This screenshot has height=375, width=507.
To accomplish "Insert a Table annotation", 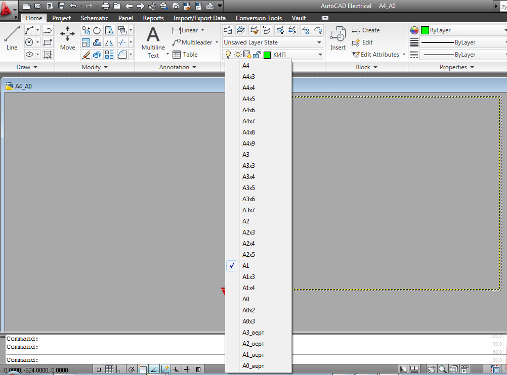I will [185, 55].
